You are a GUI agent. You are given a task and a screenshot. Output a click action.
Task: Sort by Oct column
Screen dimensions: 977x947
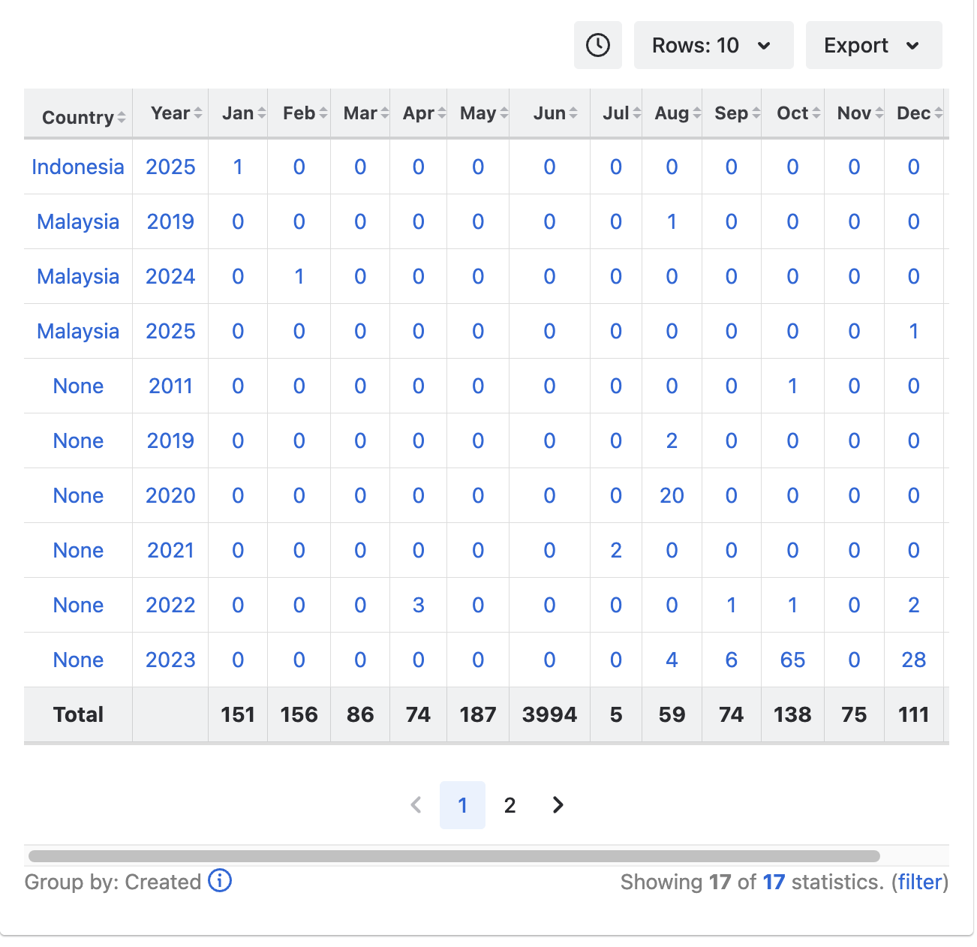tap(792, 113)
